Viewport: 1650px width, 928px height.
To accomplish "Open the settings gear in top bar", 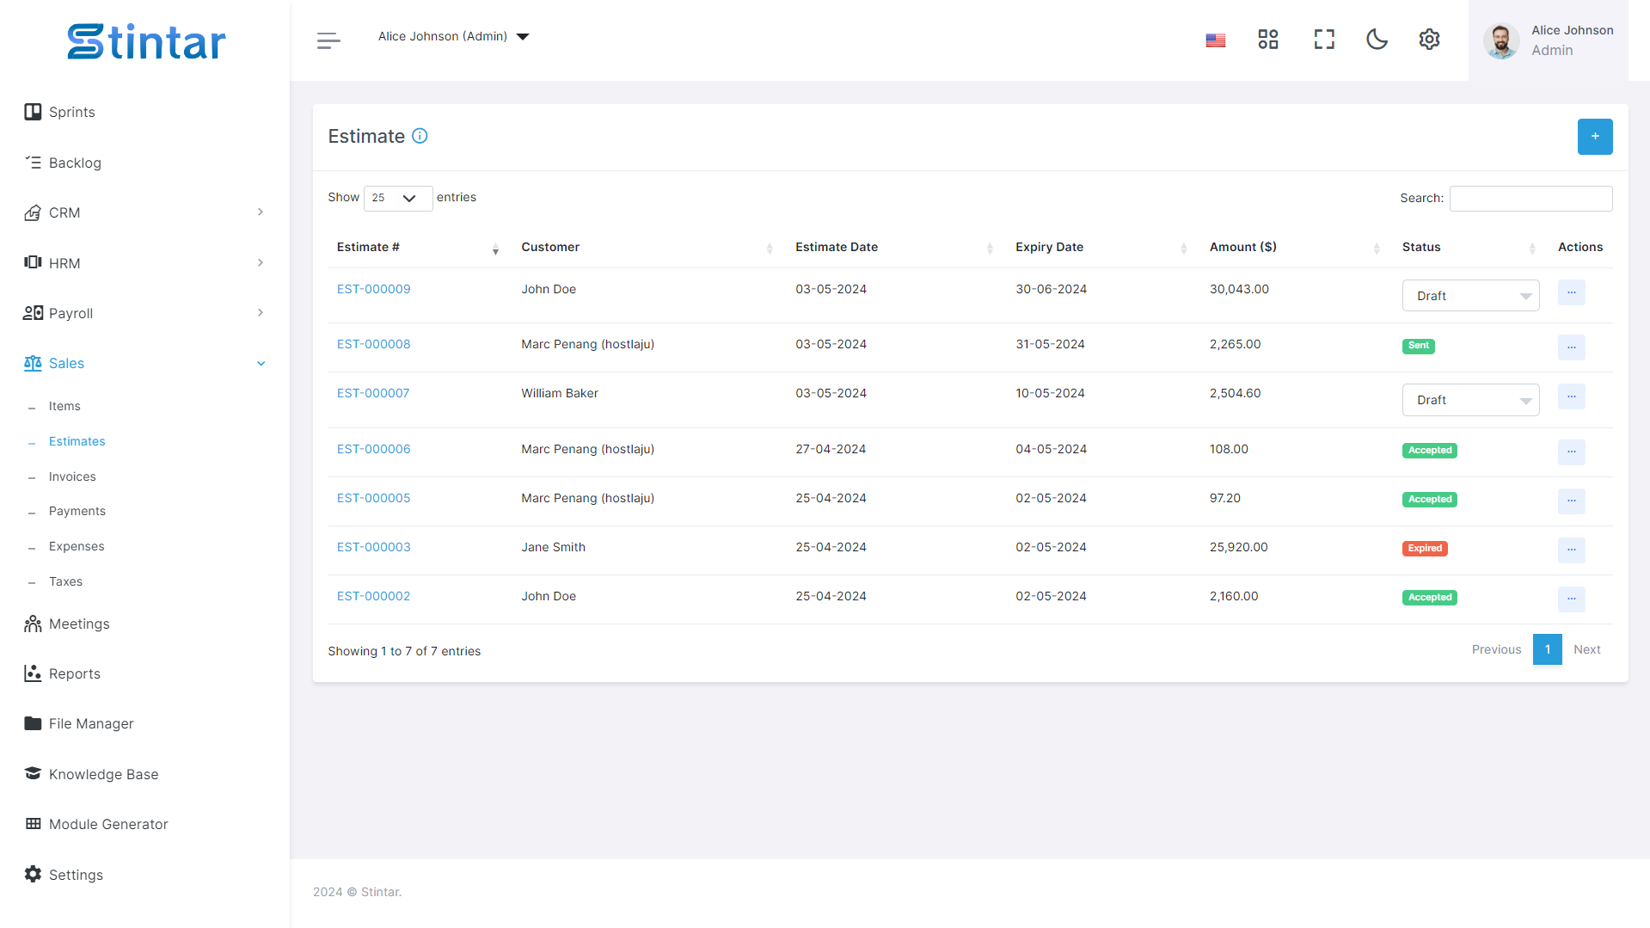I will point(1429,40).
